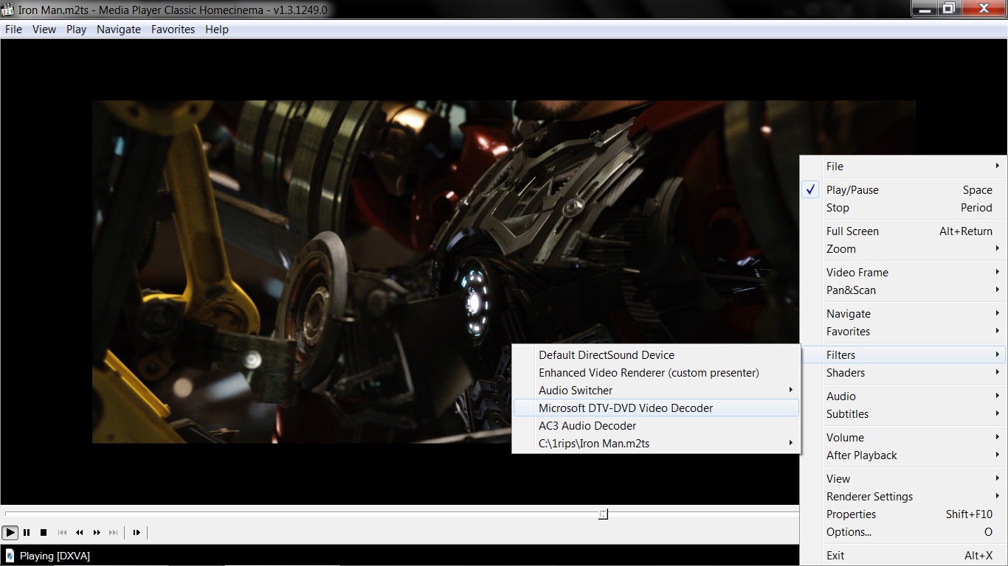Select the Filters entry in the context menu
This screenshot has width=1008, height=566.
pyautogui.click(x=903, y=354)
